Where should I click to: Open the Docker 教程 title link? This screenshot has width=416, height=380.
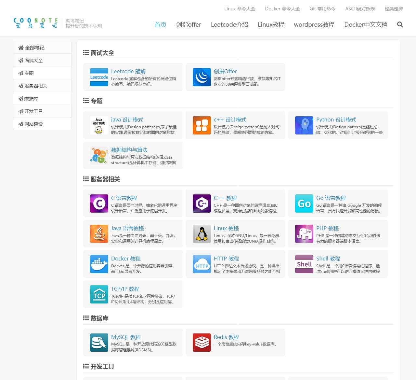click(x=126, y=259)
